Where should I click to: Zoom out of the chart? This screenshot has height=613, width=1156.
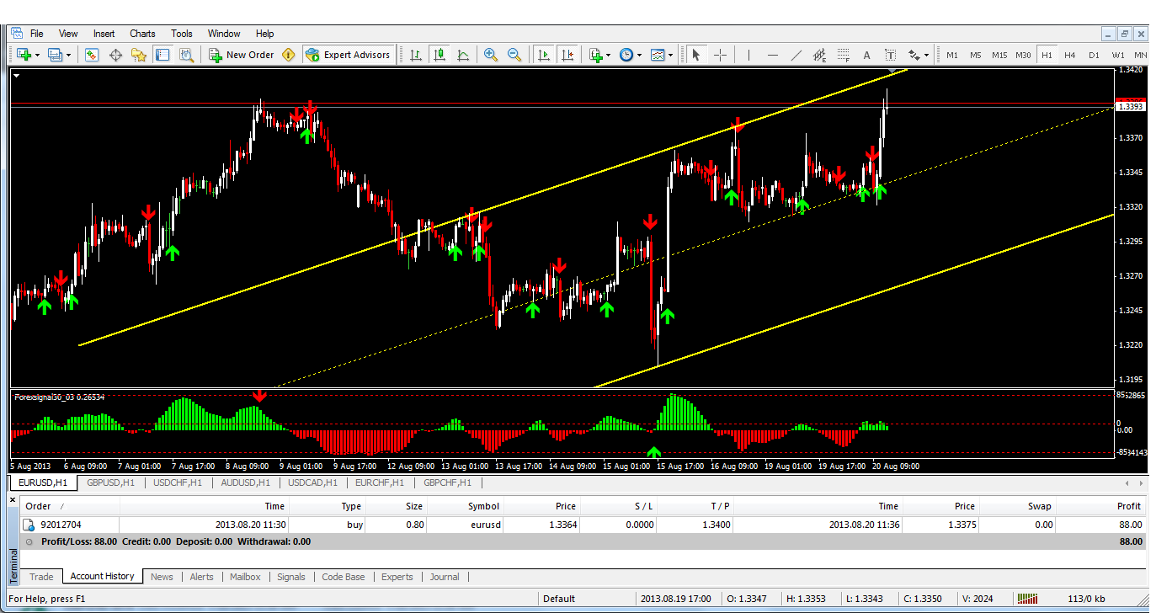[x=514, y=55]
